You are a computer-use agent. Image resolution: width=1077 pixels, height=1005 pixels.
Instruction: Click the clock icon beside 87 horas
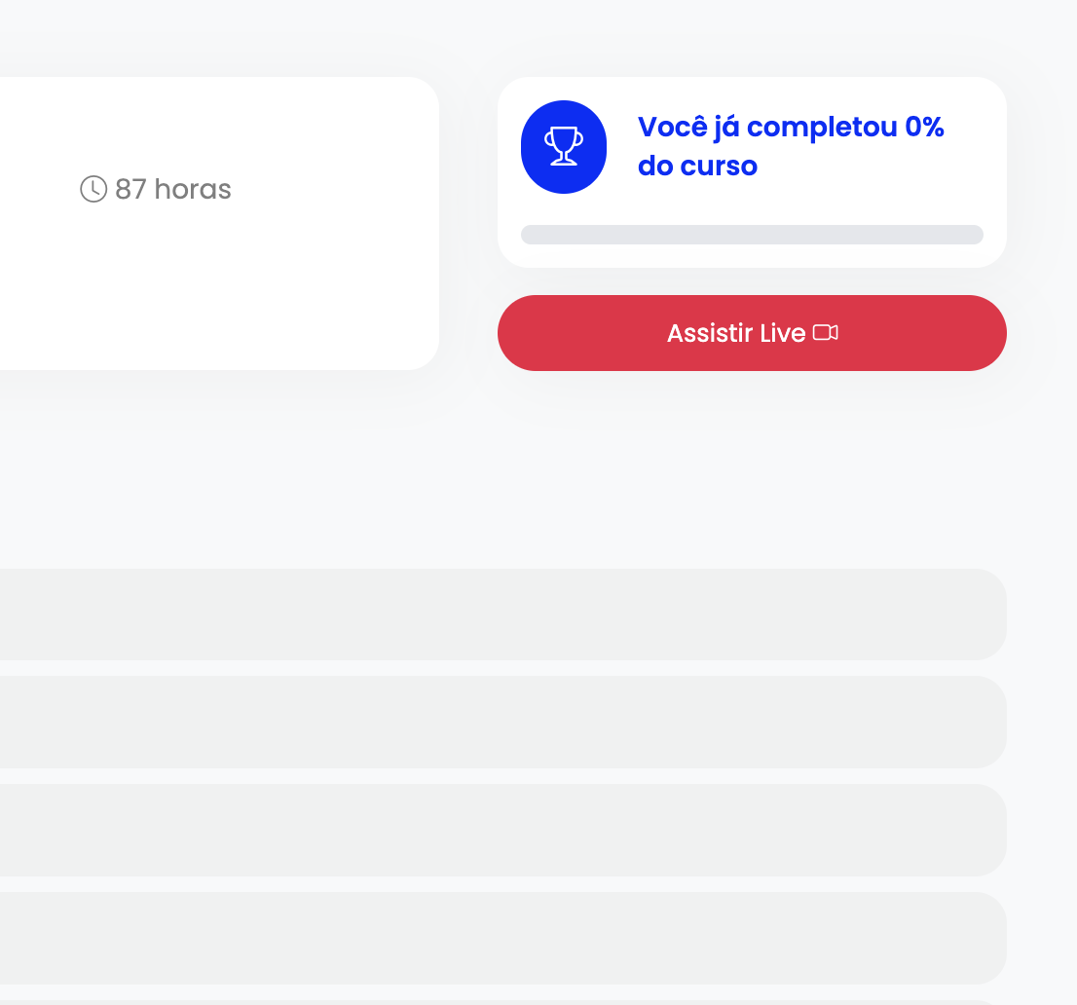coord(93,189)
